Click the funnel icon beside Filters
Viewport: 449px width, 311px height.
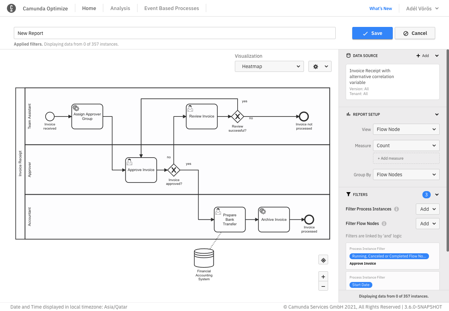pyautogui.click(x=348, y=195)
